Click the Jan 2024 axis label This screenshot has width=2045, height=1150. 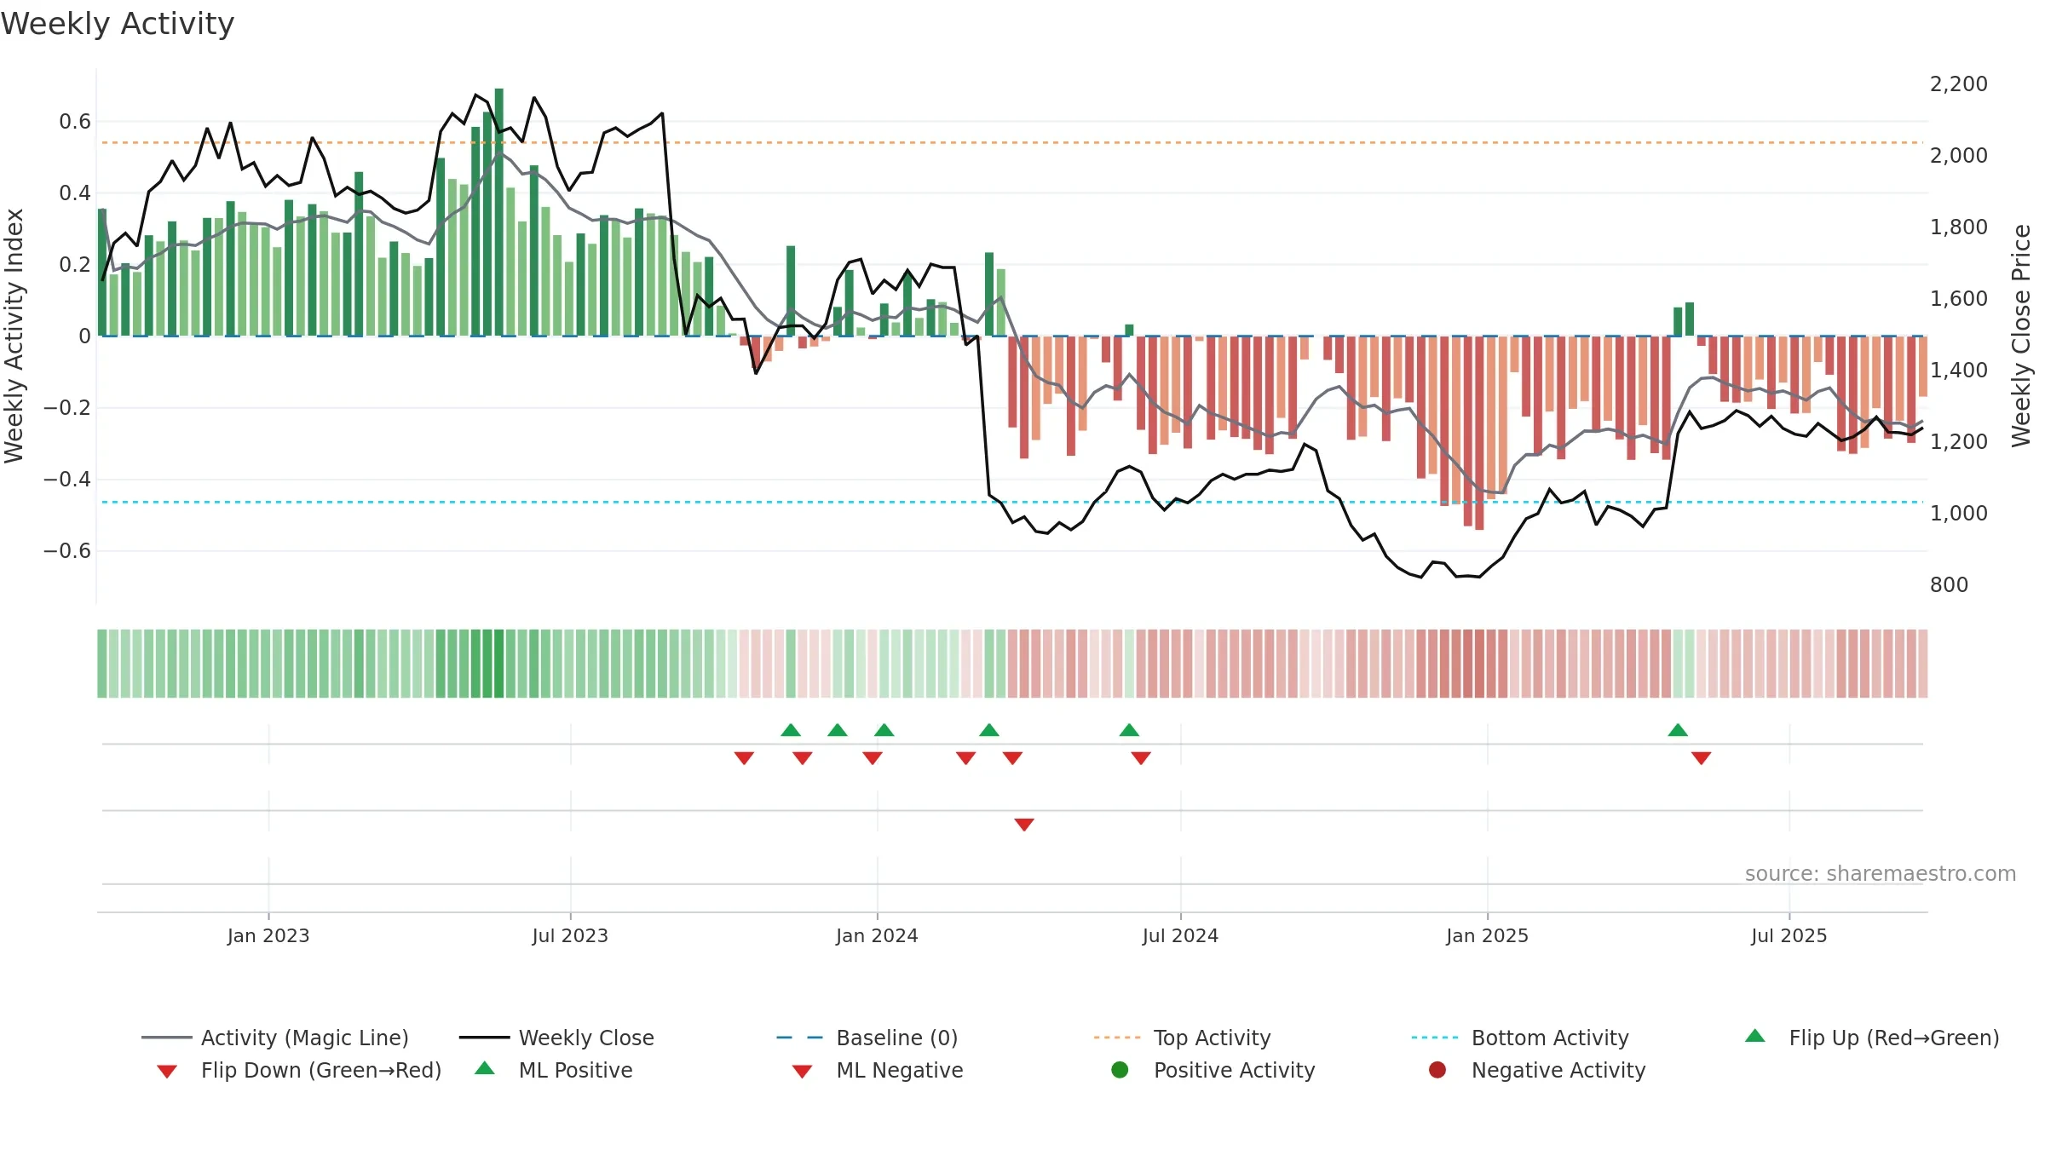pyautogui.click(x=877, y=935)
